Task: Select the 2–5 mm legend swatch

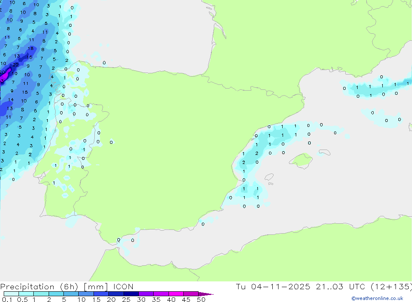Action: coord(56,294)
